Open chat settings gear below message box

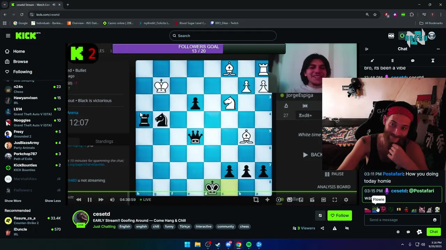398,232
